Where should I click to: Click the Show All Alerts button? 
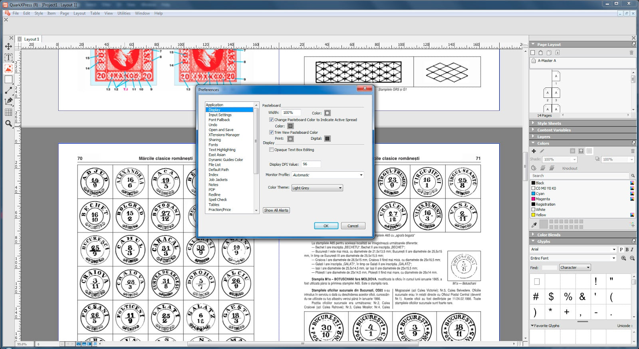click(276, 210)
